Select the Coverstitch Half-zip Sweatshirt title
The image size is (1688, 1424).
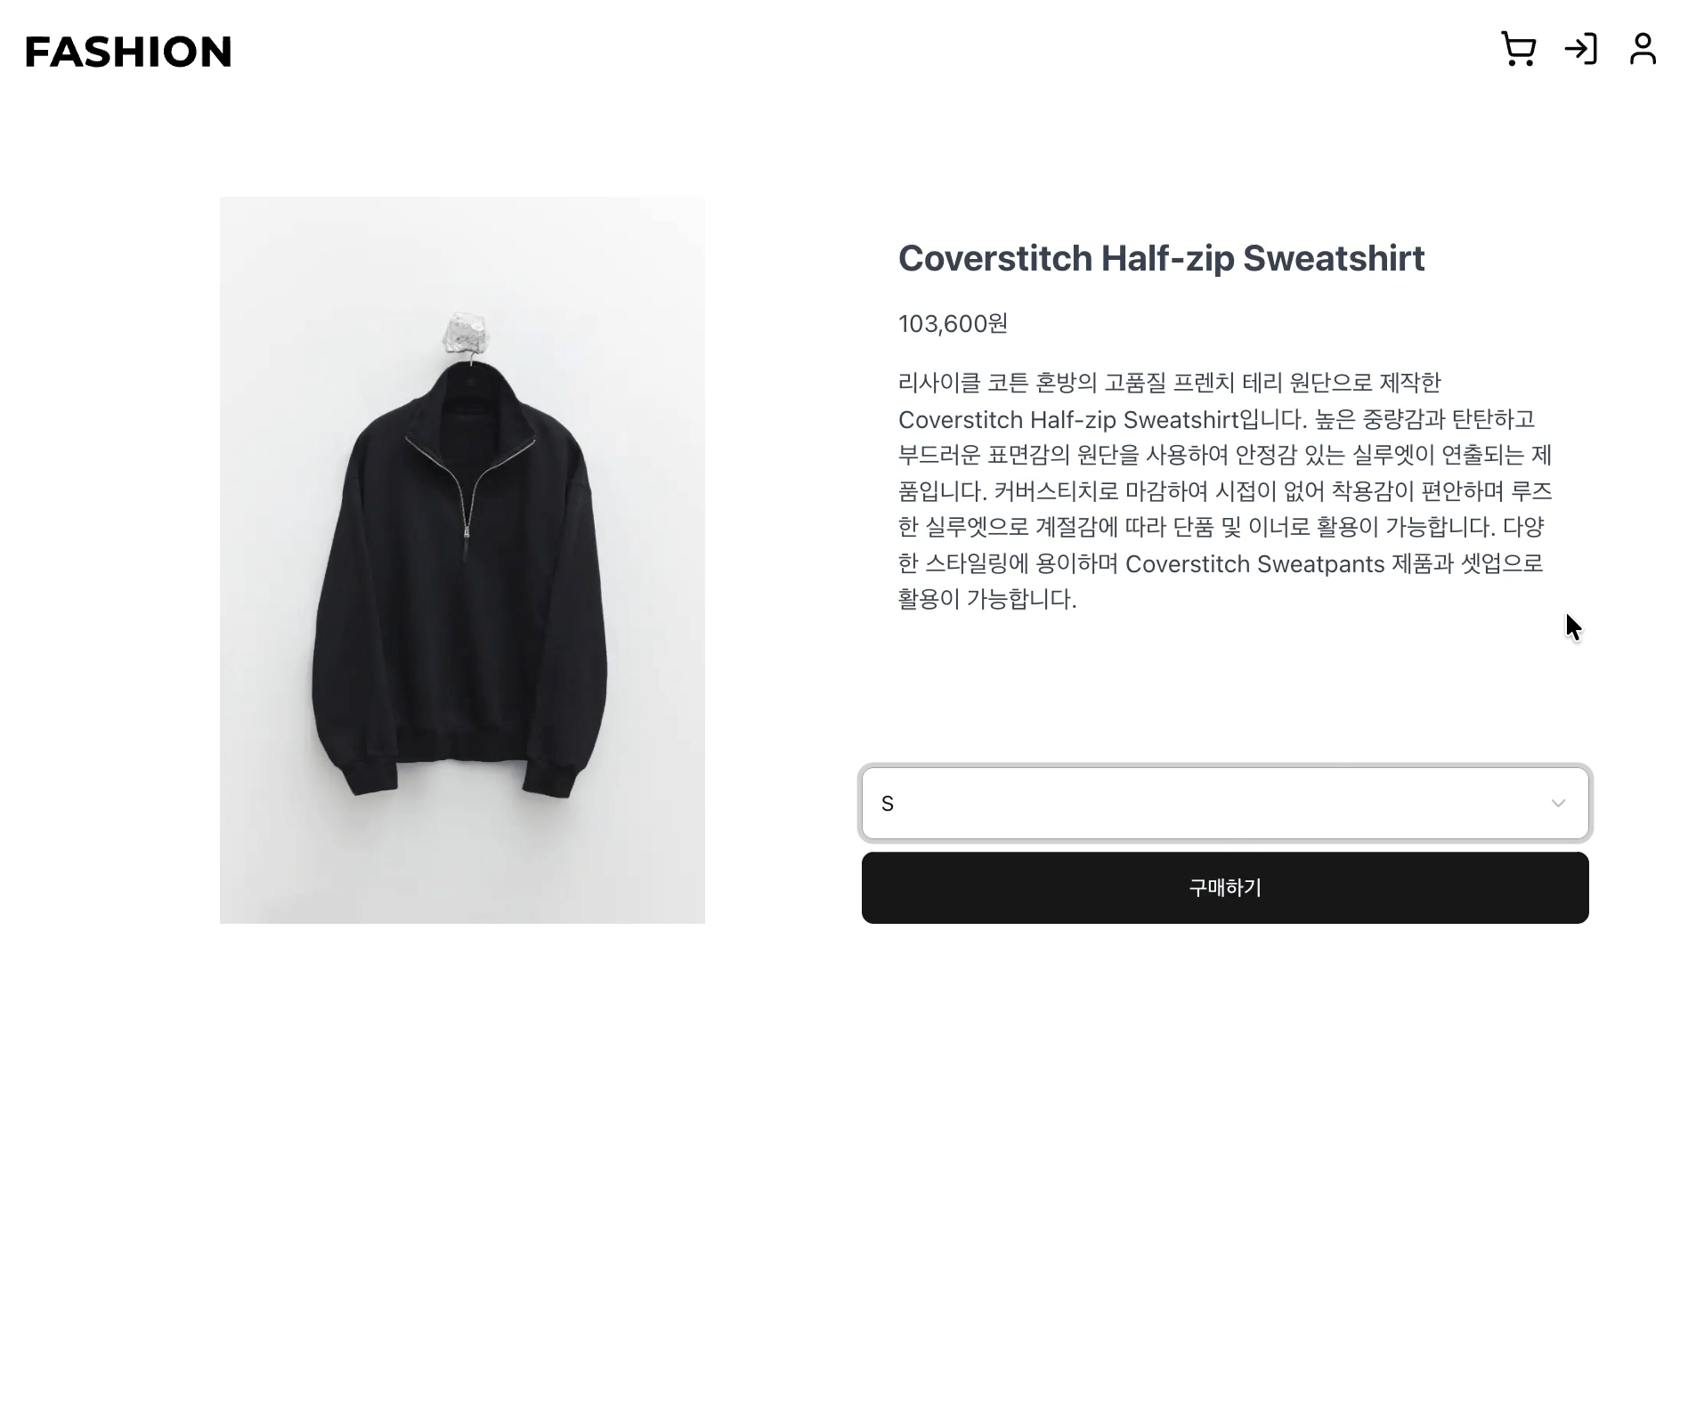pyautogui.click(x=1161, y=258)
